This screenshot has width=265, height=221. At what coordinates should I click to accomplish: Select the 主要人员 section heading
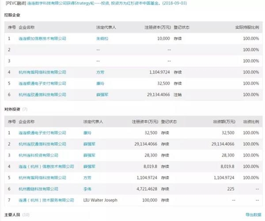(x=12, y=215)
